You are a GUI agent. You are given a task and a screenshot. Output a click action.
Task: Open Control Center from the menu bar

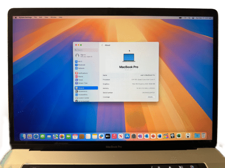pyautogui.click(x=193, y=18)
